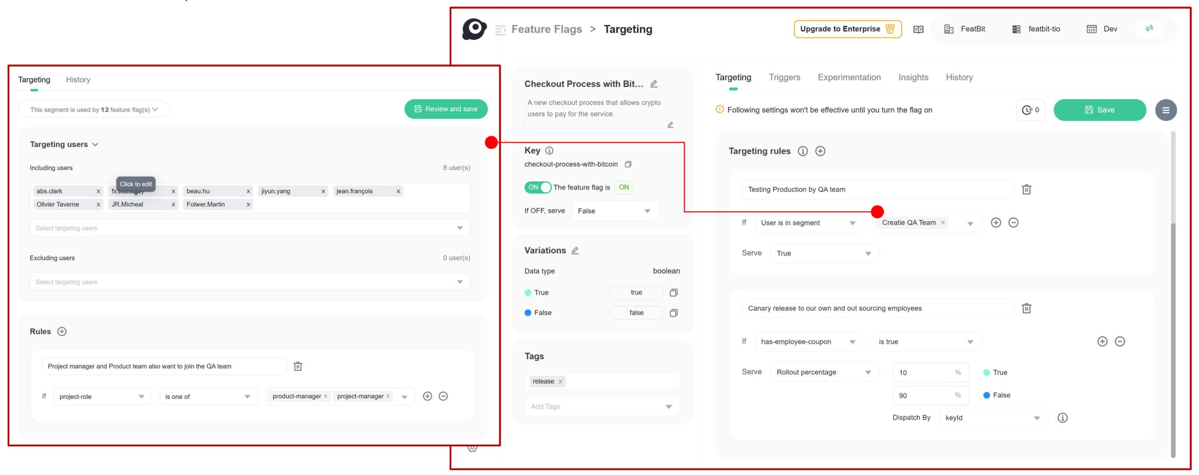Click the pencil icon beside Variations
Image resolution: width=1199 pixels, height=475 pixels.
(x=575, y=250)
